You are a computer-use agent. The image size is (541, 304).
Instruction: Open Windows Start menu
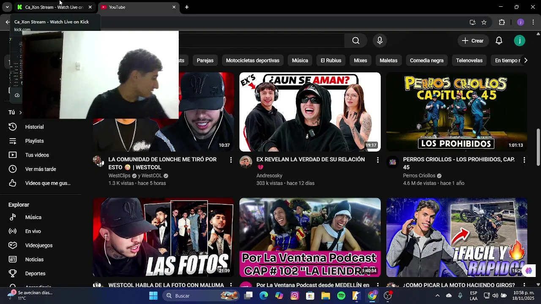point(153,296)
